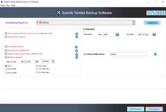Click the shopping cart buy icon
Viewport: 166px width, 112px height.
149,13
